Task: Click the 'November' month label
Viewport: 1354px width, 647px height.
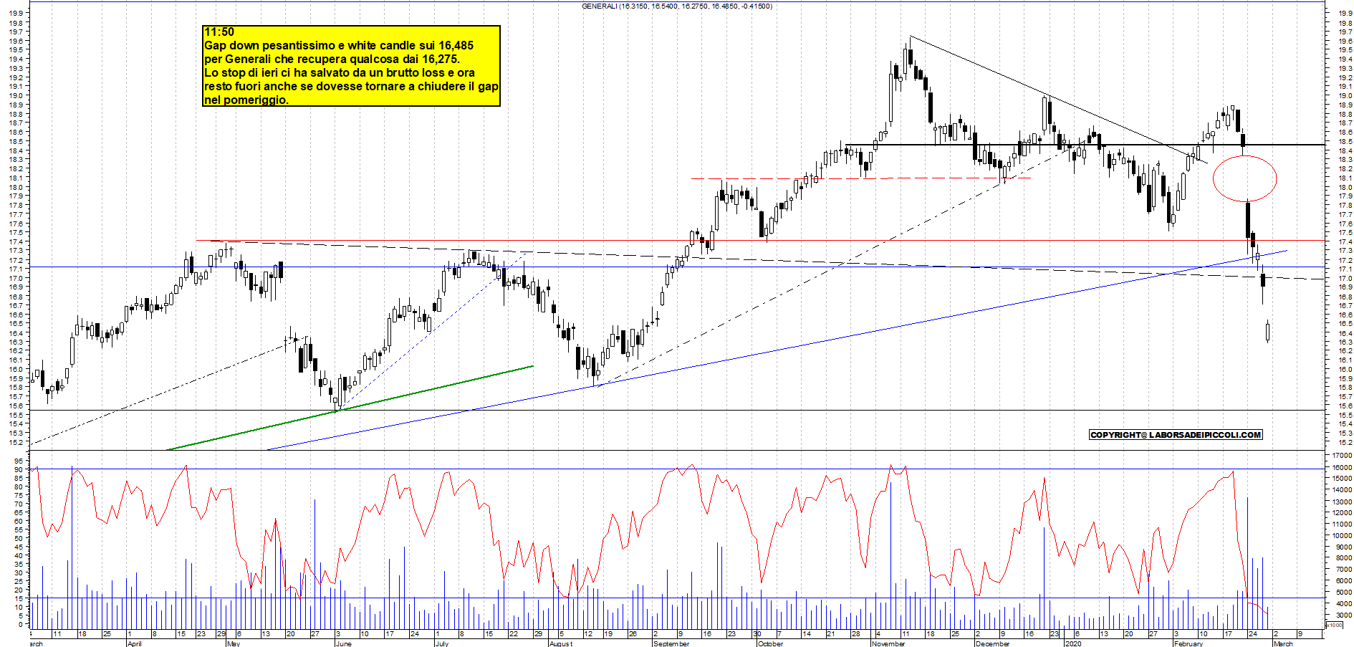Action: click(888, 643)
